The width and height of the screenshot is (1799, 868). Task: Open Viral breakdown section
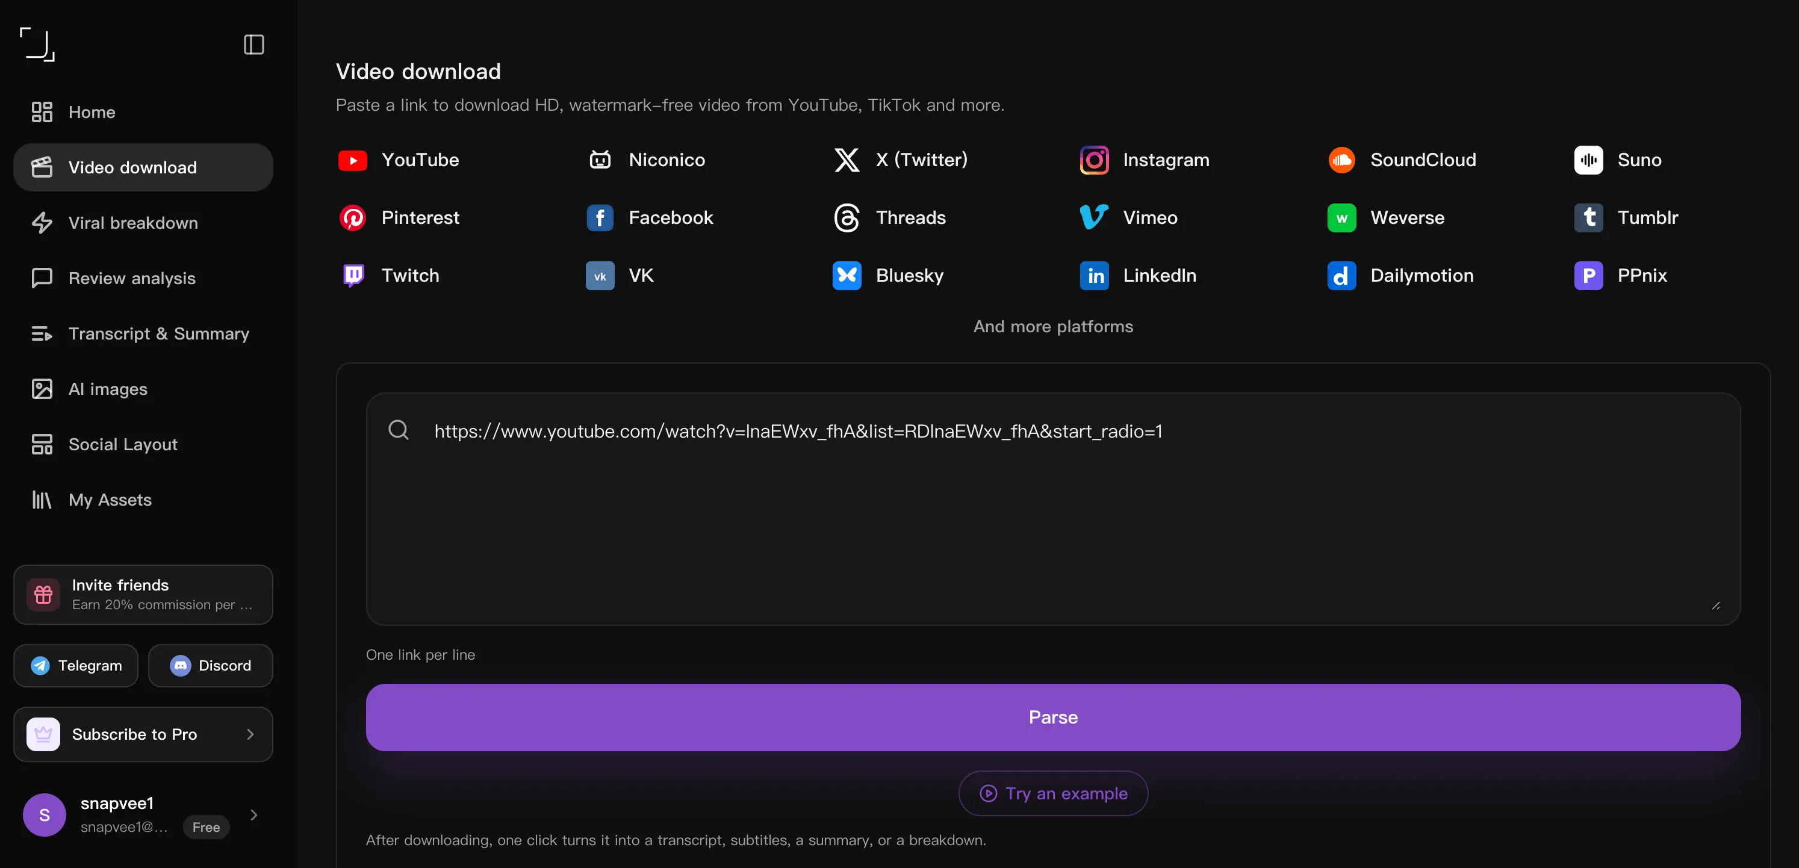pos(143,223)
